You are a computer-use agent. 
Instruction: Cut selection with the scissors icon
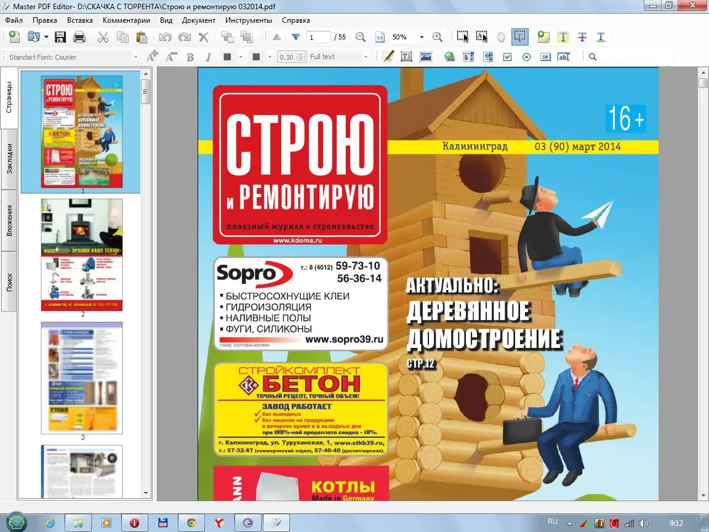point(103,37)
